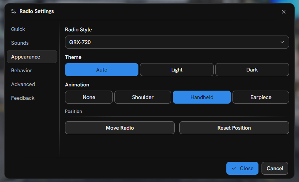Click the Cancel button
This screenshot has height=182, width=299.
275,168
